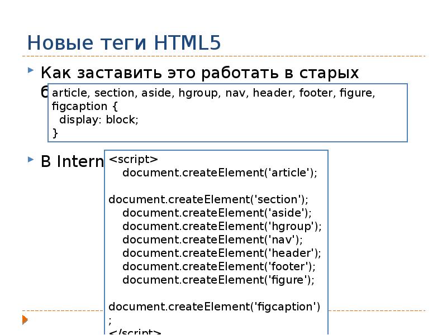This screenshot has width=447, height=335.
Task: Click the line 'document.createElement('figcaption')'
Action: (215, 306)
